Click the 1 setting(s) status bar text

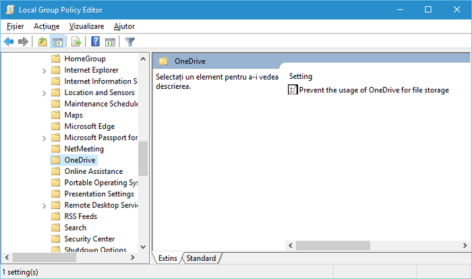[20, 272]
